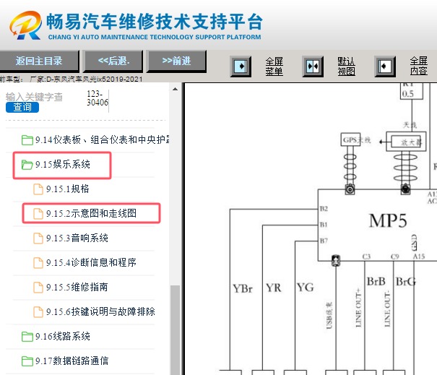
Task: Click the YR wire label
Action: 274,288
